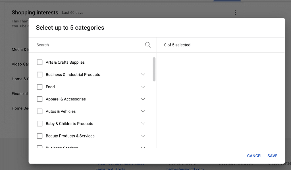Expand Baby & Children's Products subcategories

143,124
